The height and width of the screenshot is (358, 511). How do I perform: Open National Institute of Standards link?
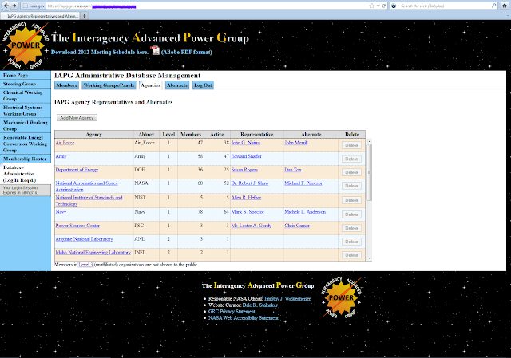(x=89, y=200)
